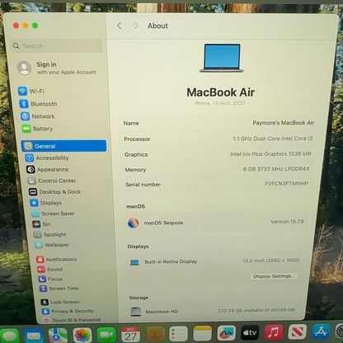Open Accessibility settings
The width and height of the screenshot is (343, 343).
point(47,158)
